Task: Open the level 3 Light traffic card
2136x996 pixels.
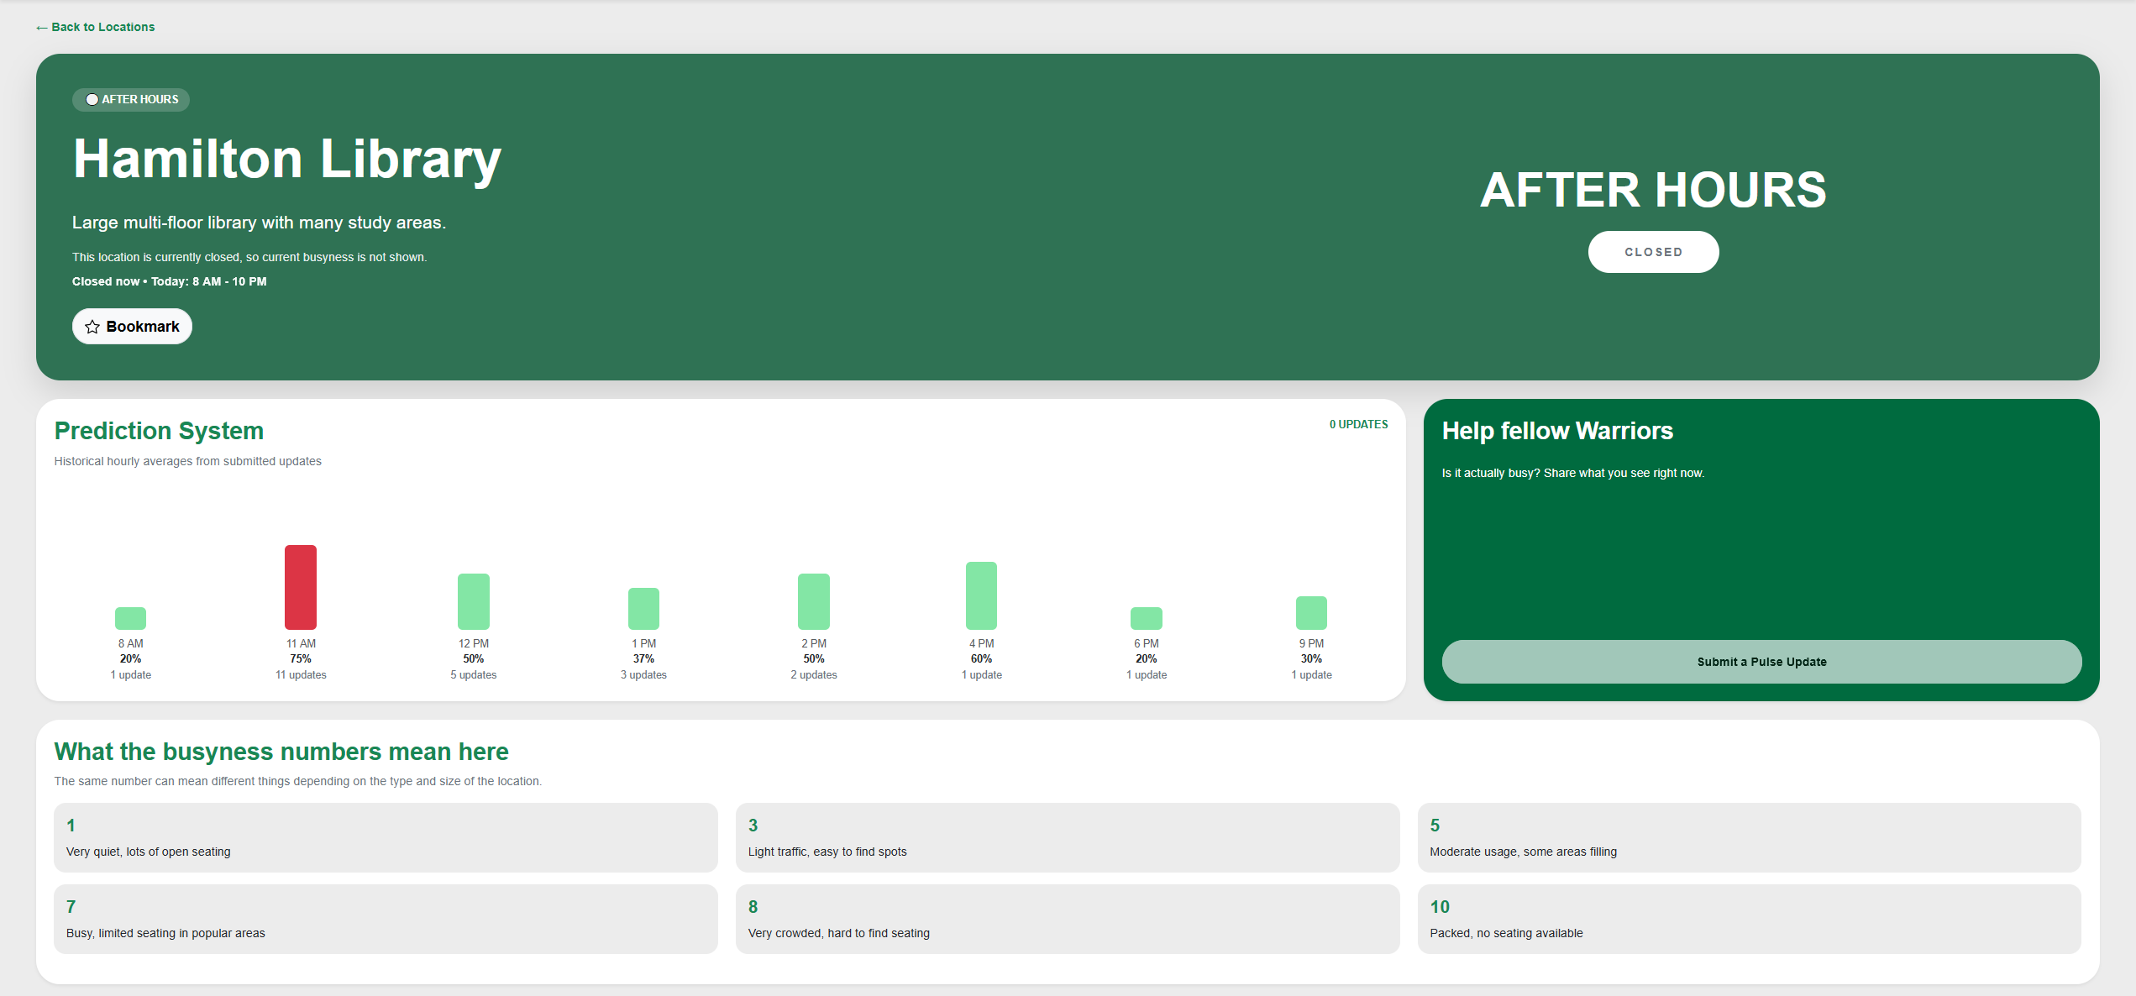Action: 1068,837
